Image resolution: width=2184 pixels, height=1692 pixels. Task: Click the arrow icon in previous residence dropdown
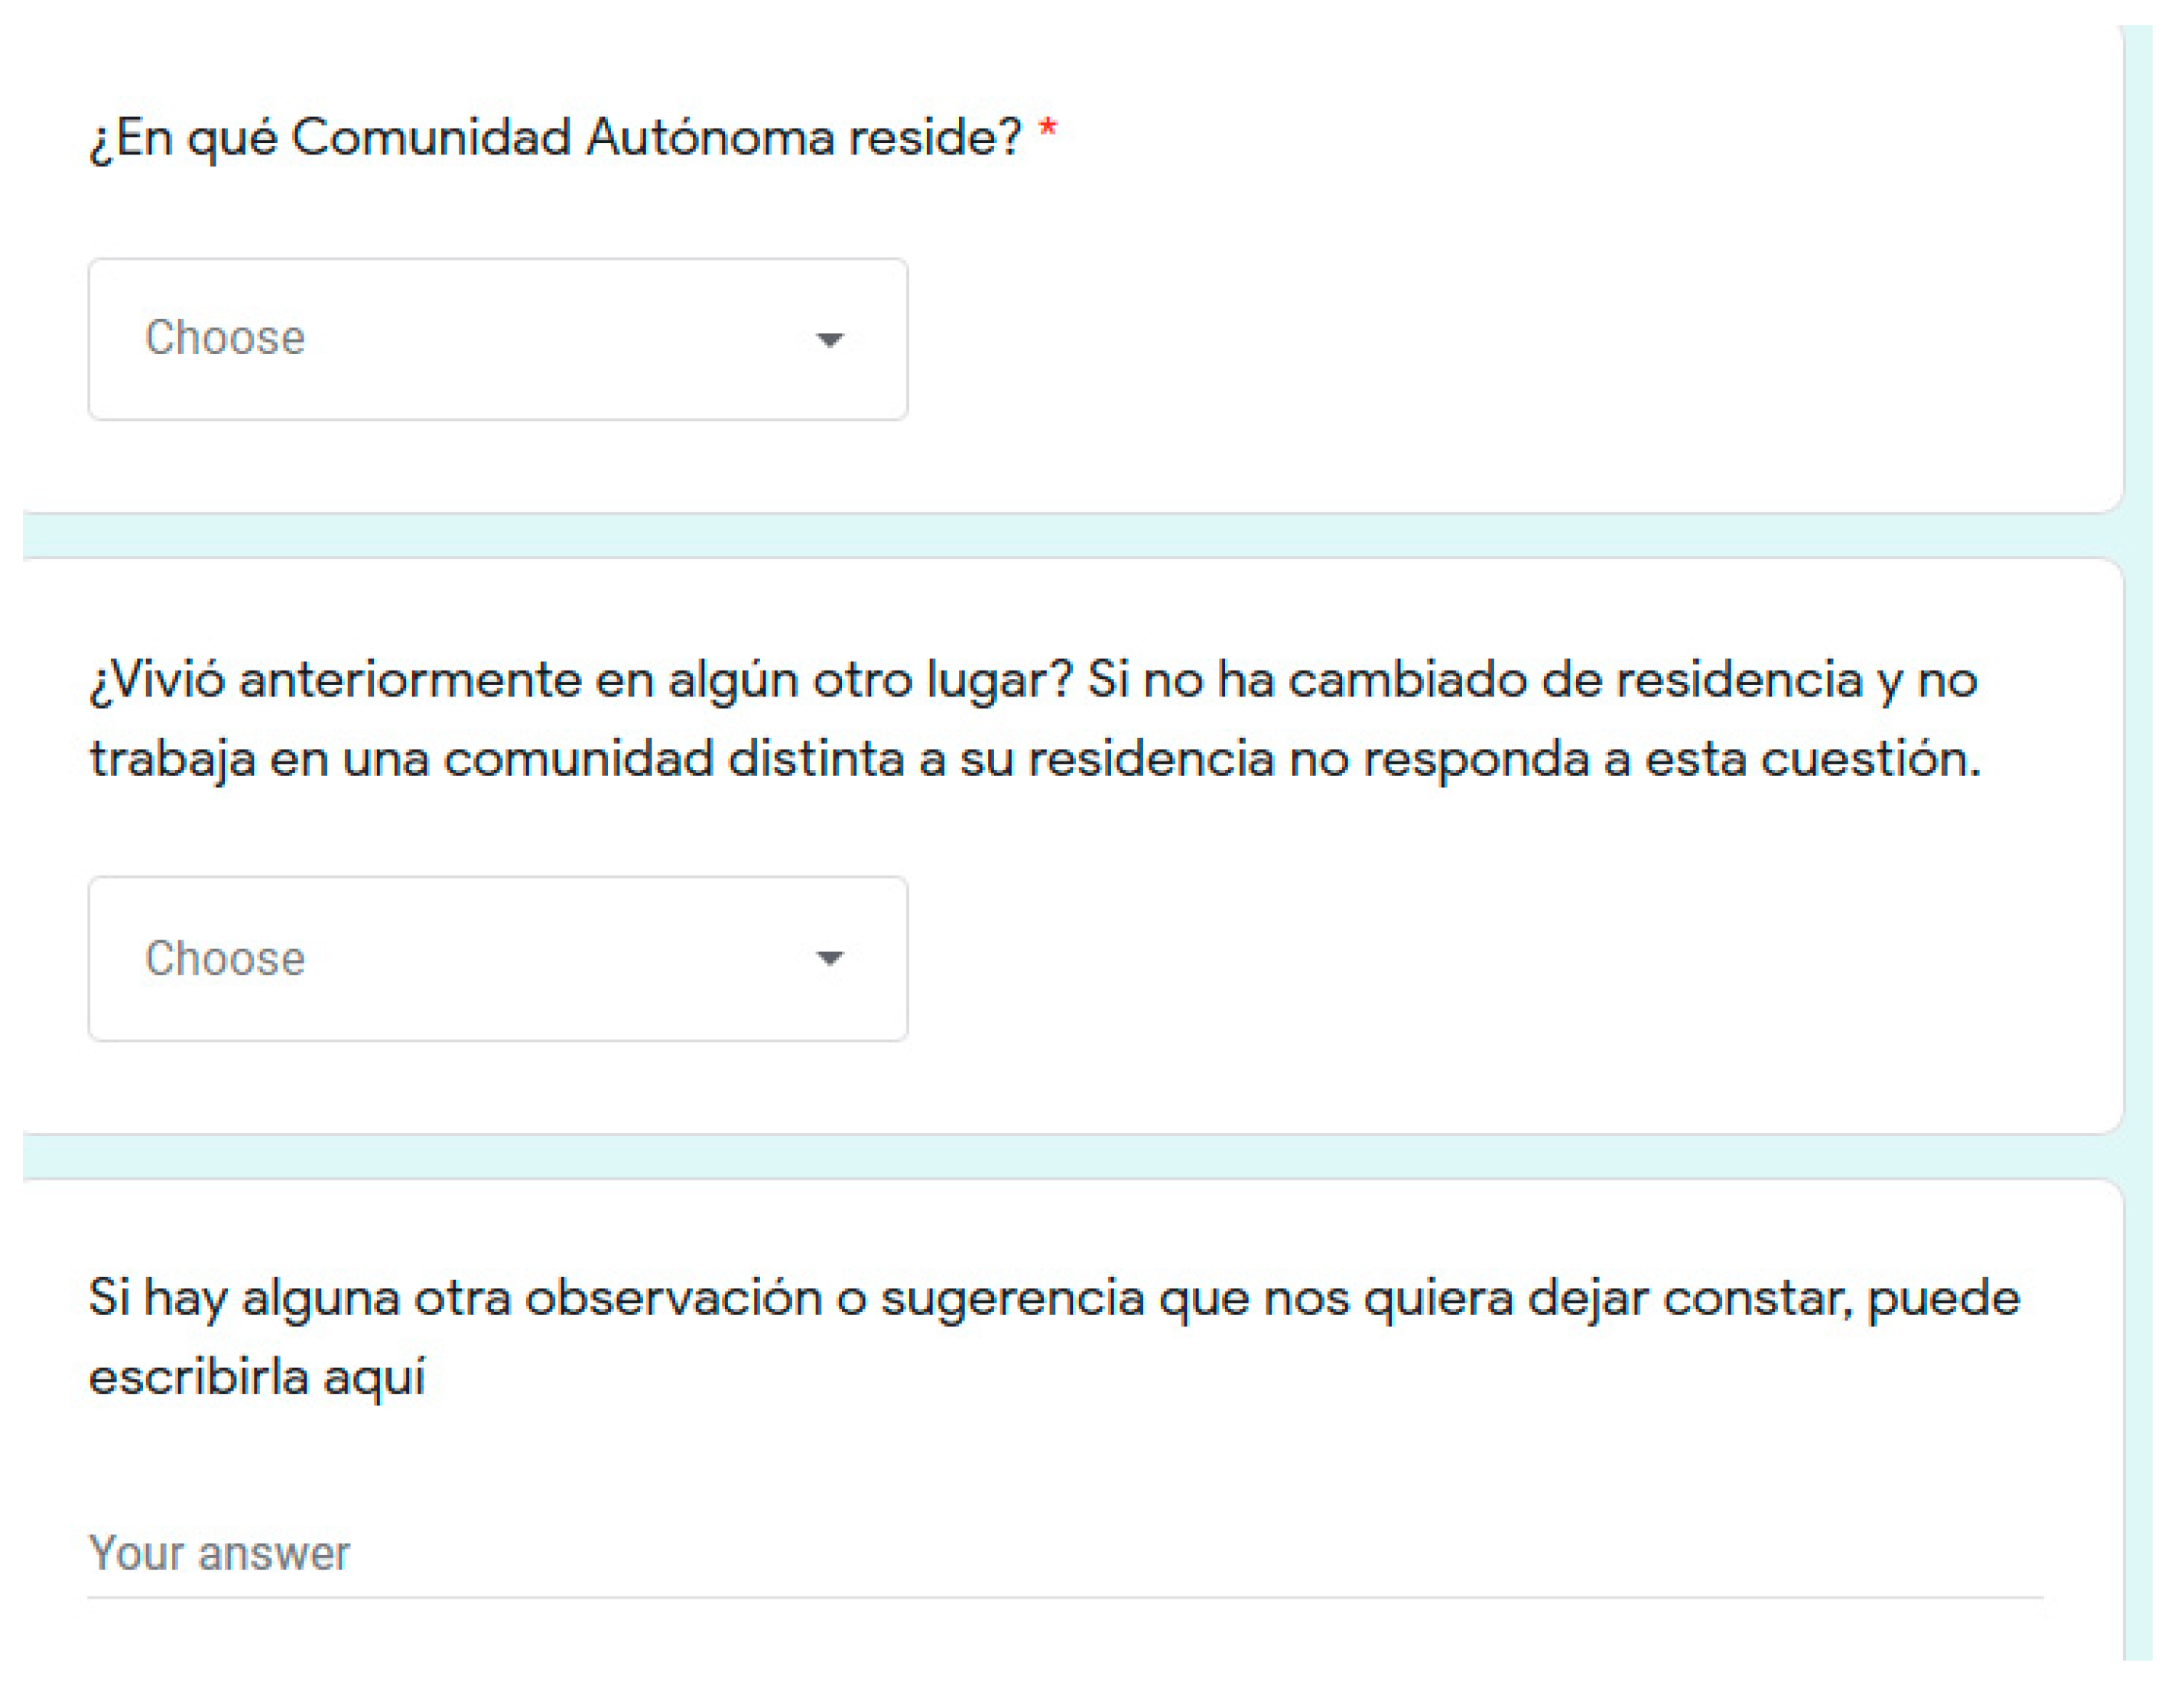tap(829, 958)
